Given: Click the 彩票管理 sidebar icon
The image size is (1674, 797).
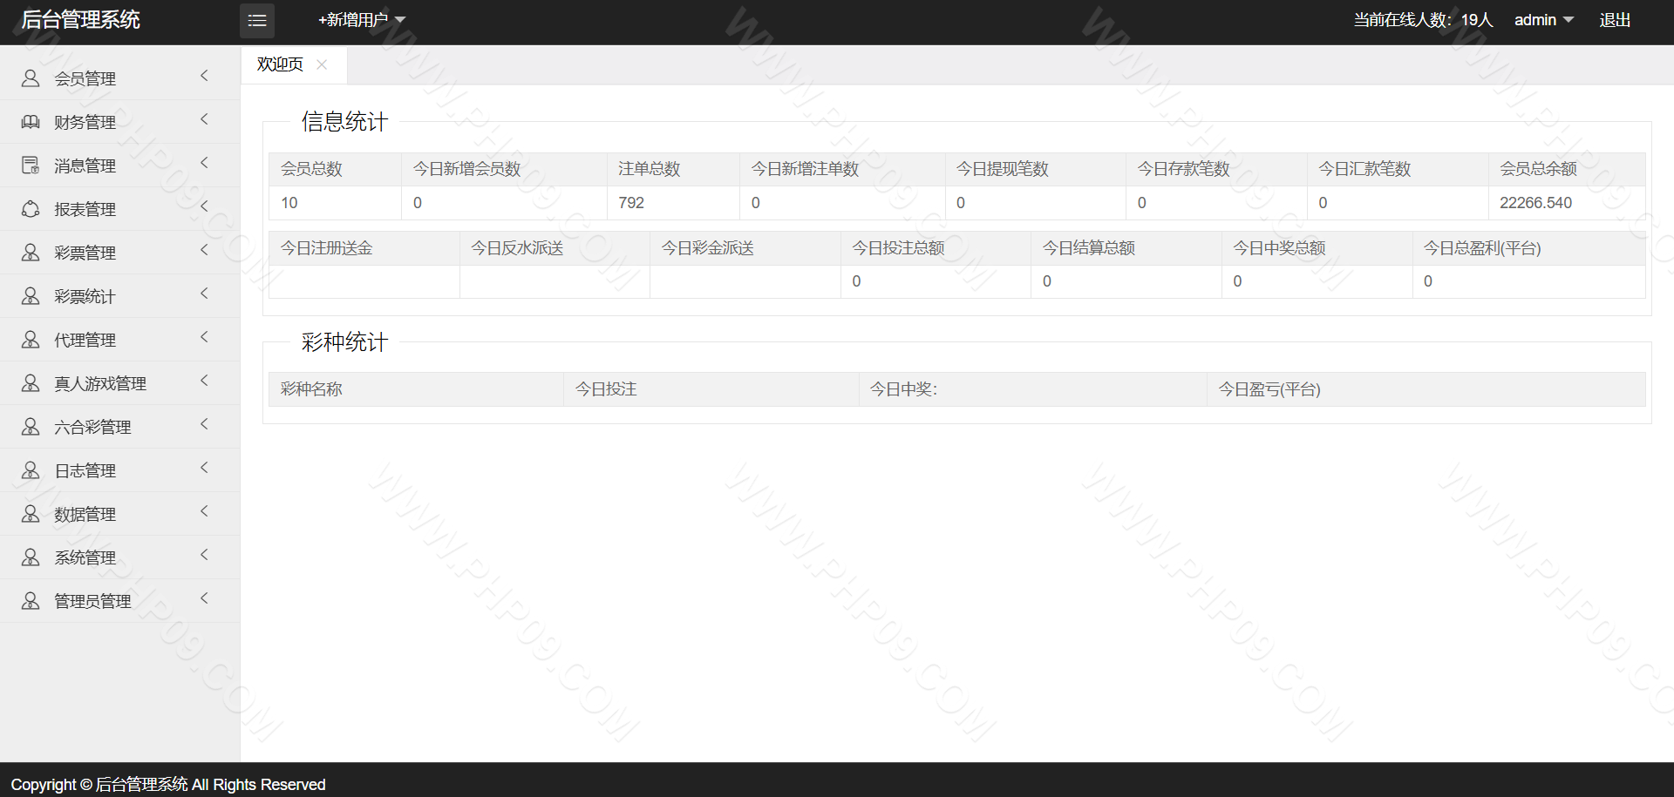Looking at the screenshot, I should [31, 253].
